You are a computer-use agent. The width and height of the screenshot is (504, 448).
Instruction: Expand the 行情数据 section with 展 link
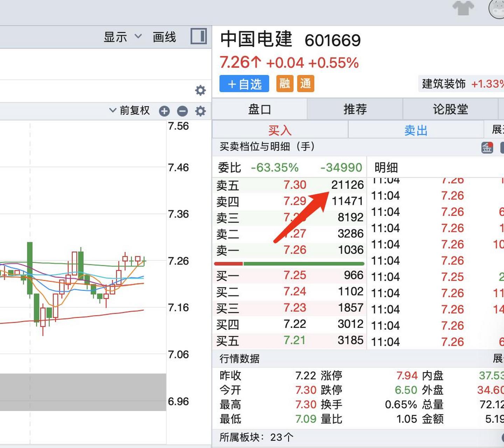coord(498,358)
